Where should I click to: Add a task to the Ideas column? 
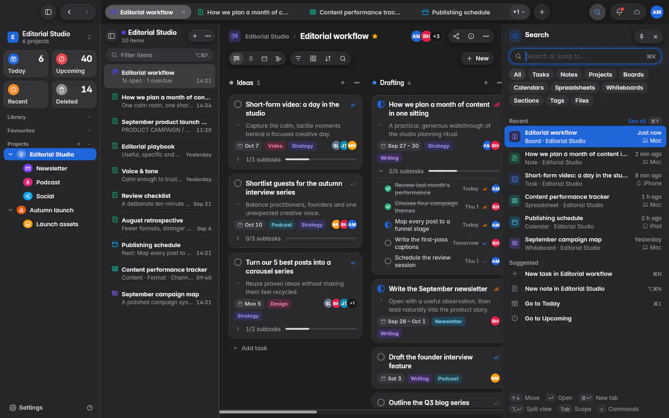343,83
